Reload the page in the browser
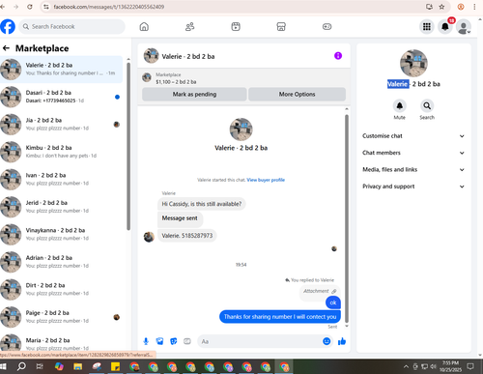The width and height of the screenshot is (483, 374). 30,7
